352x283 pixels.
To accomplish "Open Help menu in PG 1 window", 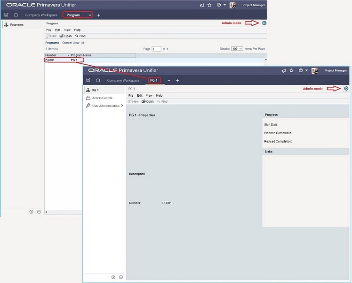I will tap(159, 96).
